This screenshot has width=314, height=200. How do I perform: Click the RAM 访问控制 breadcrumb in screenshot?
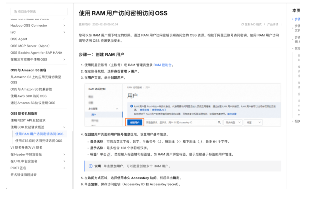click(x=134, y=88)
